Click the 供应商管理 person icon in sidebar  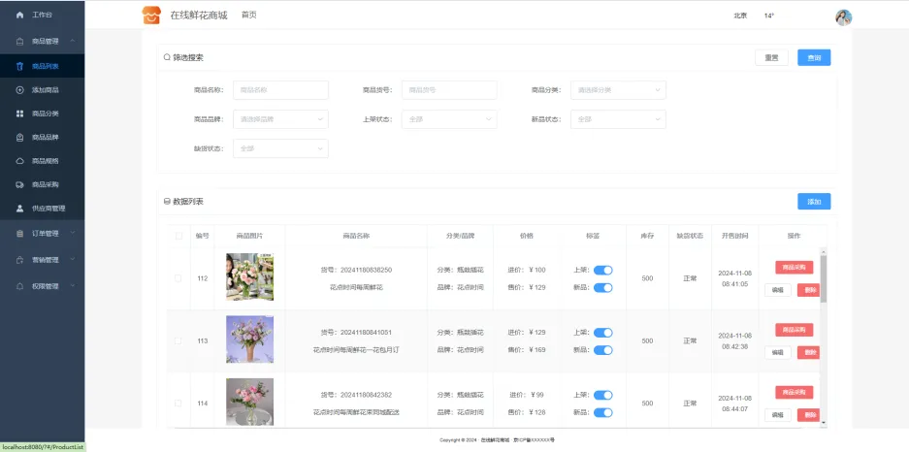click(20, 209)
